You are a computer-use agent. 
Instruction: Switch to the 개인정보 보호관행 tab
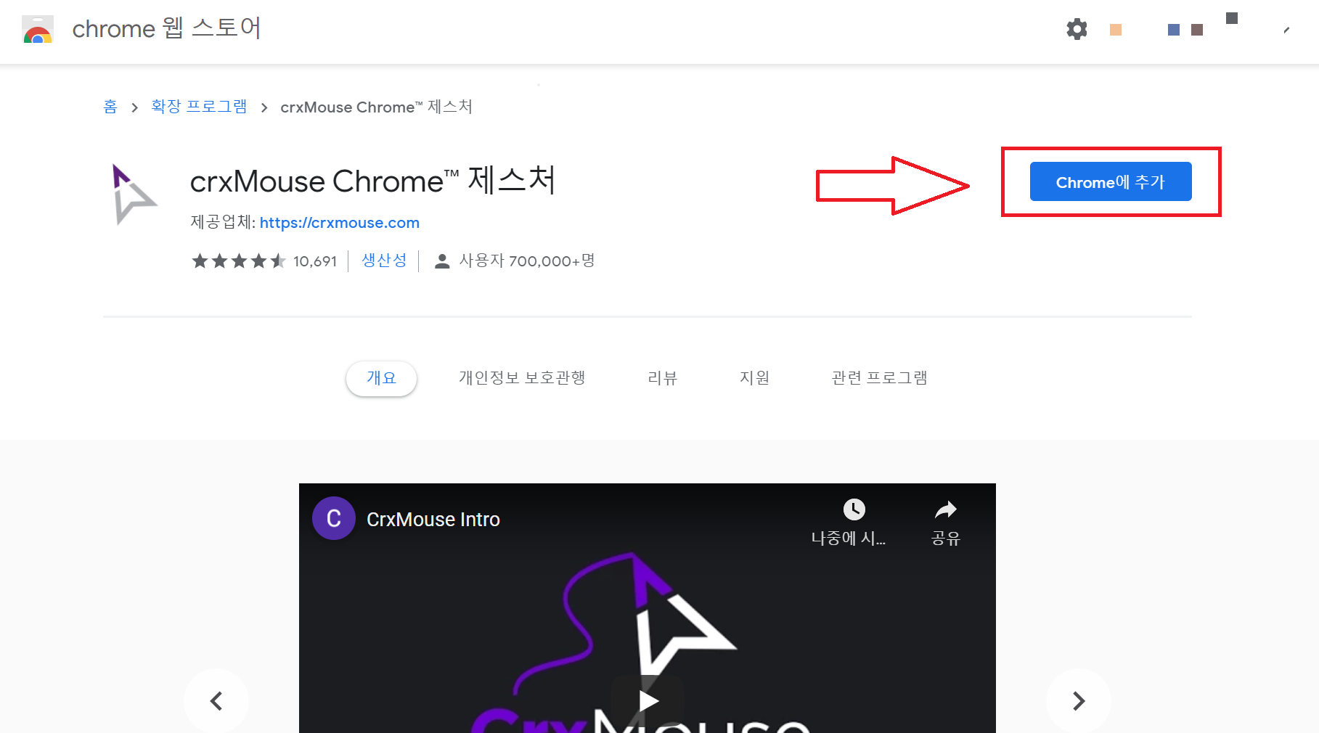click(522, 378)
